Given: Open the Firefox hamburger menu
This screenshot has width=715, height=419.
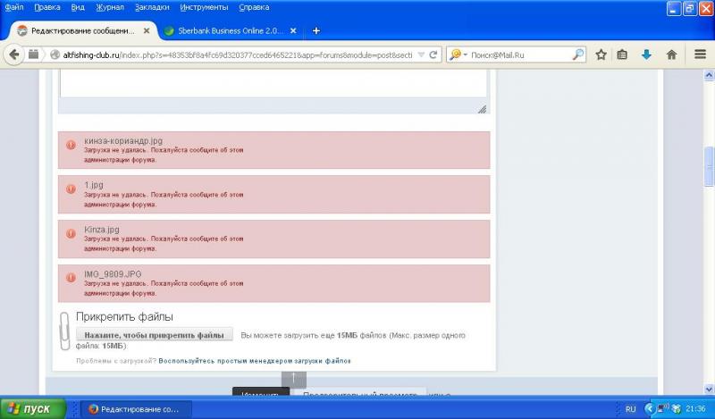Looking at the screenshot, I should (x=700, y=54).
